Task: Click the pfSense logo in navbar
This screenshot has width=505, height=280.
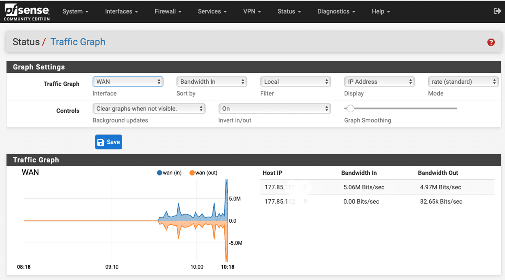Action: 27,12
